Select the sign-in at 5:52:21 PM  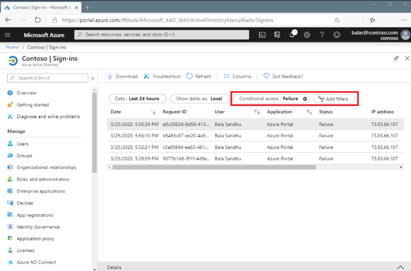(x=255, y=147)
